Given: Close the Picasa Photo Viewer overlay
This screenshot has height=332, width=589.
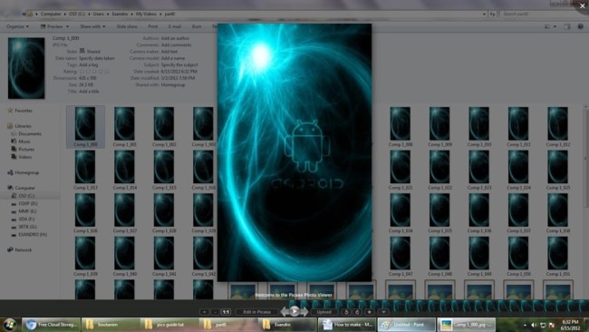Looking at the screenshot, I should point(583,6).
